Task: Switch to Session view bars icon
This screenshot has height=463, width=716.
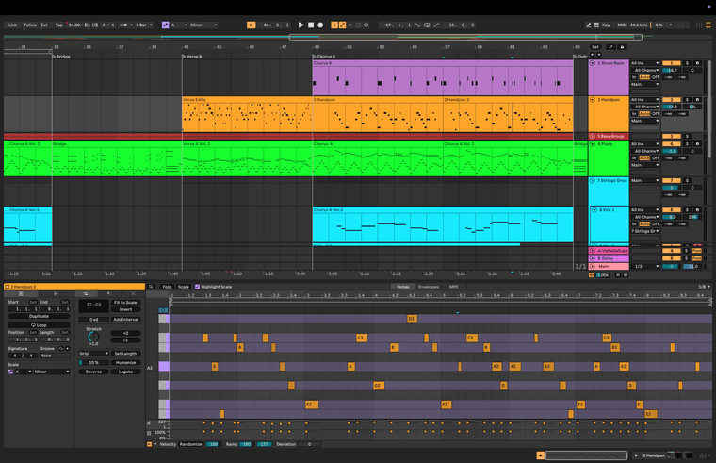Action: 699,25
